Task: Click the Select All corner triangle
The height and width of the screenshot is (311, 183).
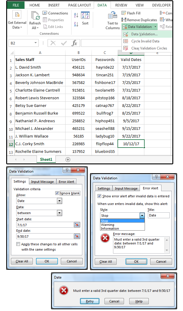Action: click(x=12, y=52)
